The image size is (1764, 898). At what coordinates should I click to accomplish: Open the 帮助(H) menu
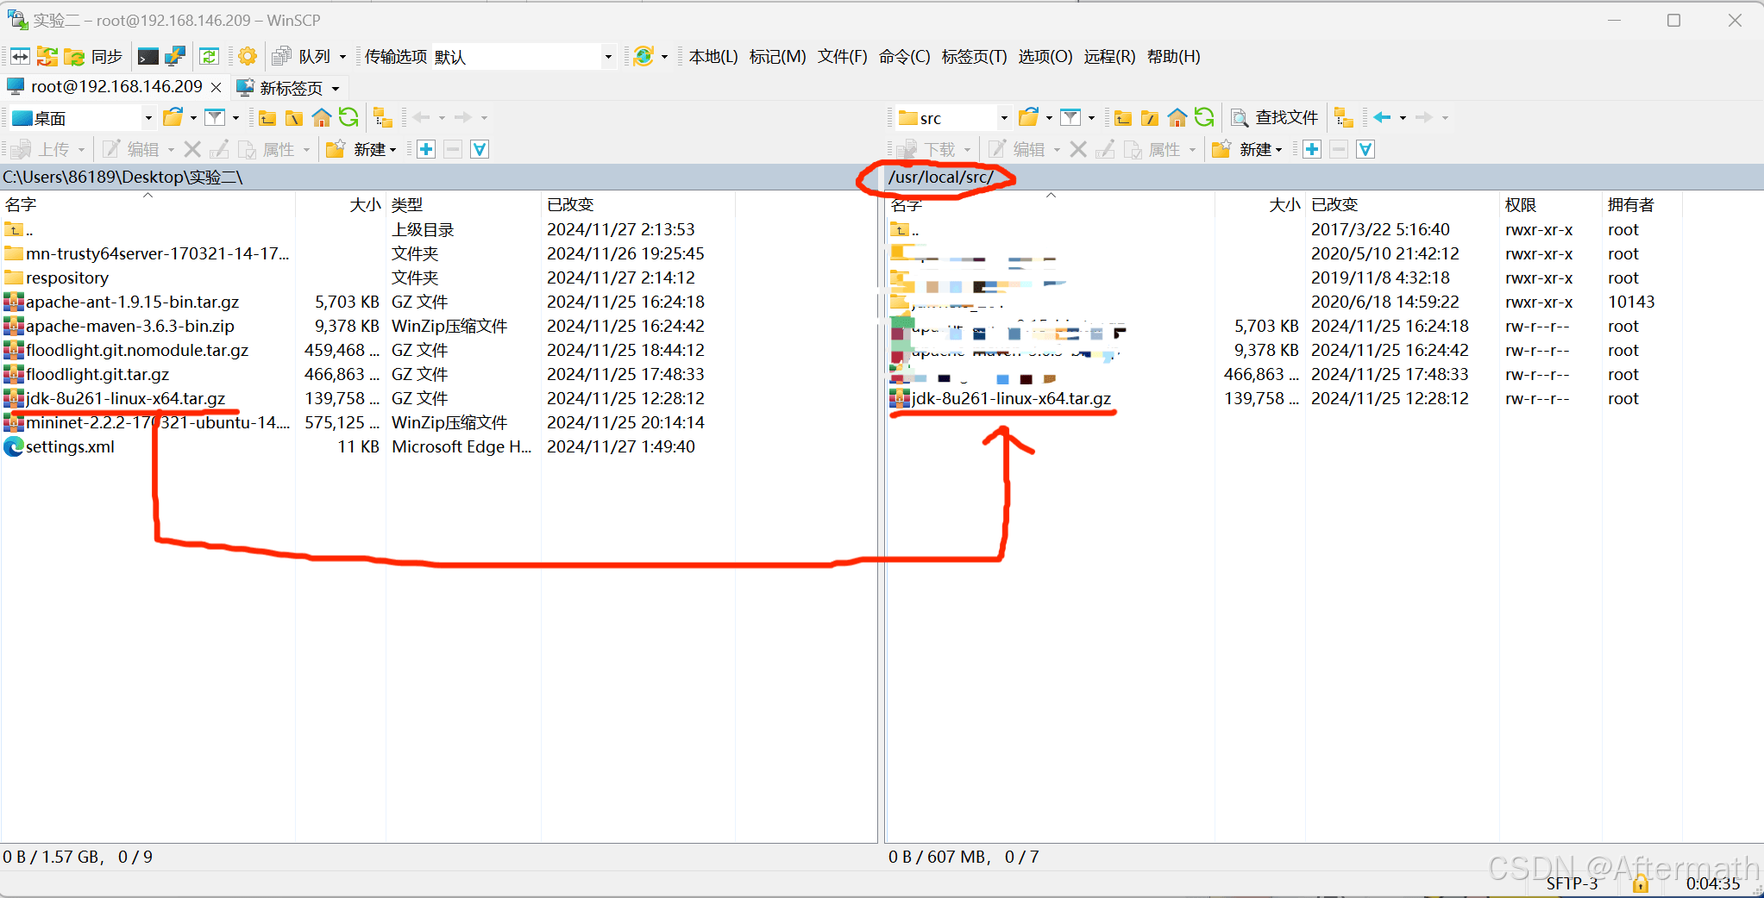(x=1173, y=57)
